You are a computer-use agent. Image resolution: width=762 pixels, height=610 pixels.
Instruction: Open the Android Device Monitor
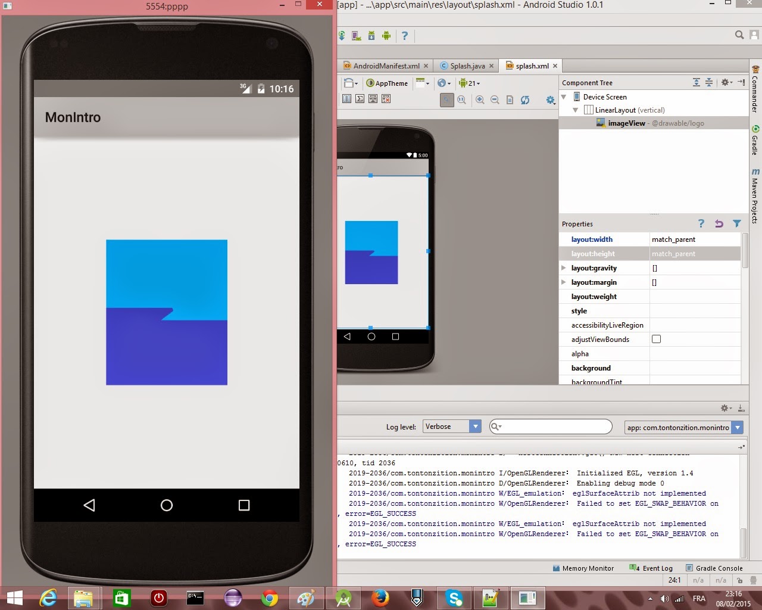click(x=386, y=36)
